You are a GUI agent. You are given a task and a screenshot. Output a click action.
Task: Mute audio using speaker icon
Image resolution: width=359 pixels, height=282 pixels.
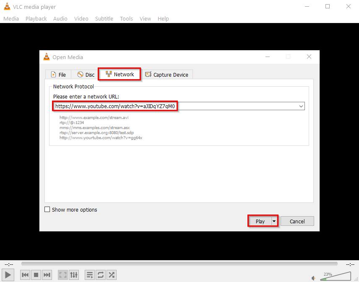[x=313, y=277]
